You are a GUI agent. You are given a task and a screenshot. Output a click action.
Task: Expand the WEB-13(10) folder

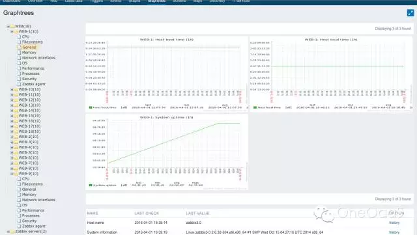coord(12,105)
